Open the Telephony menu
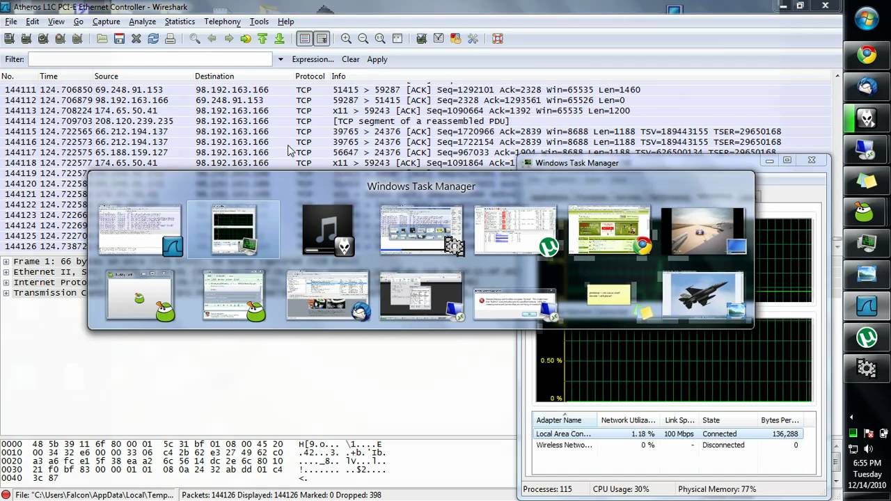The height and width of the screenshot is (501, 891). [222, 22]
